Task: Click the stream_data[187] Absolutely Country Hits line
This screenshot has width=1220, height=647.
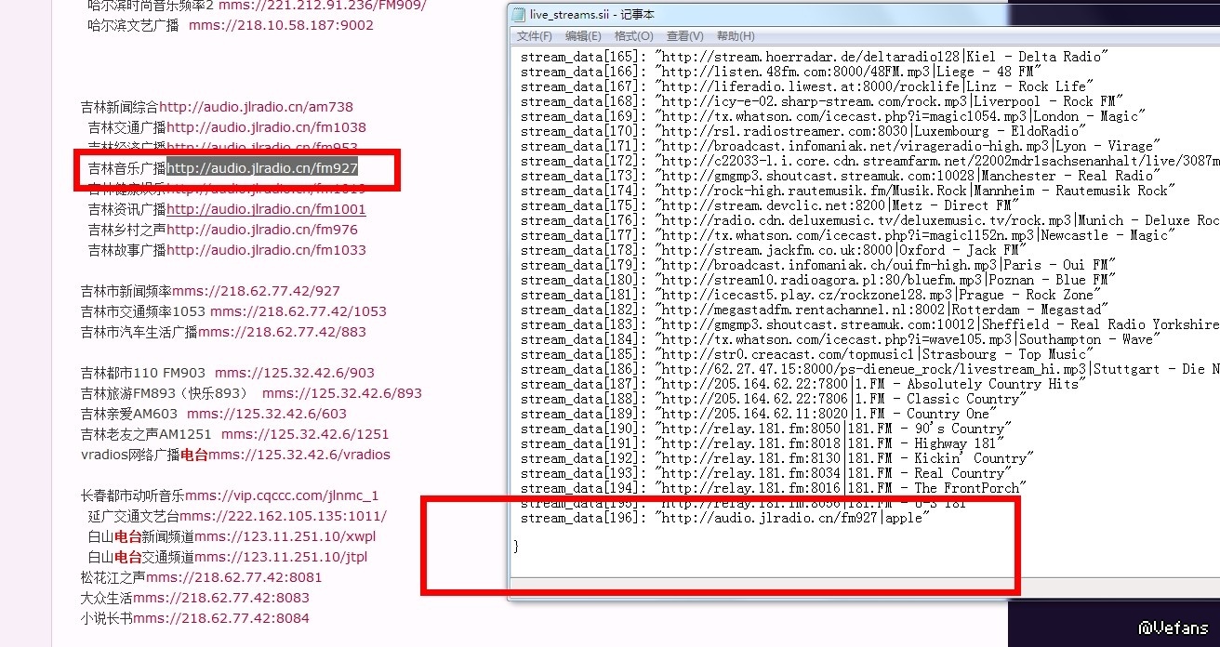Action: (x=802, y=384)
